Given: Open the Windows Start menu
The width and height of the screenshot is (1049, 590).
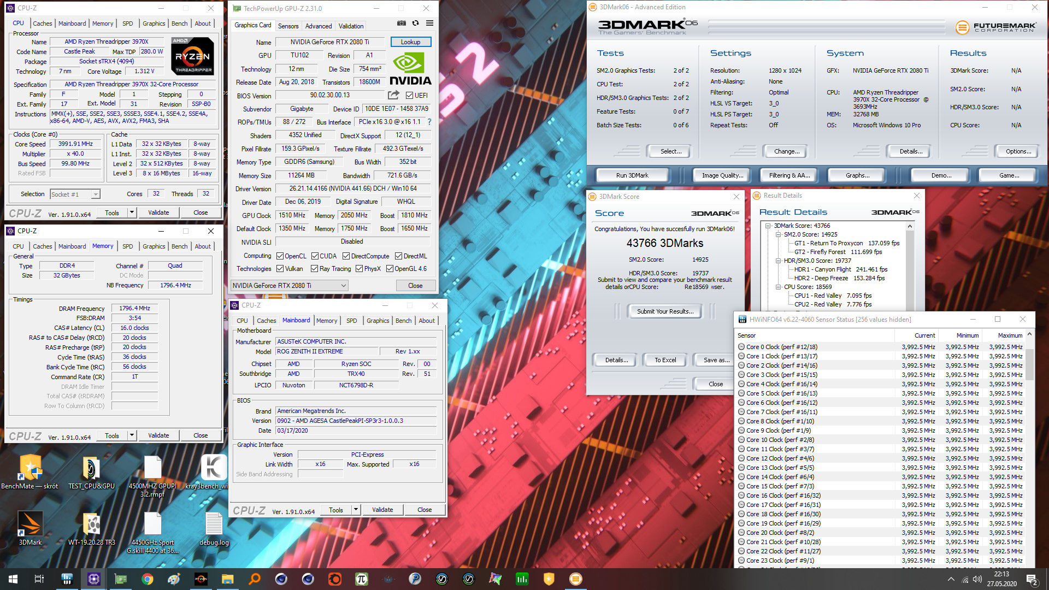Looking at the screenshot, I should (13, 579).
